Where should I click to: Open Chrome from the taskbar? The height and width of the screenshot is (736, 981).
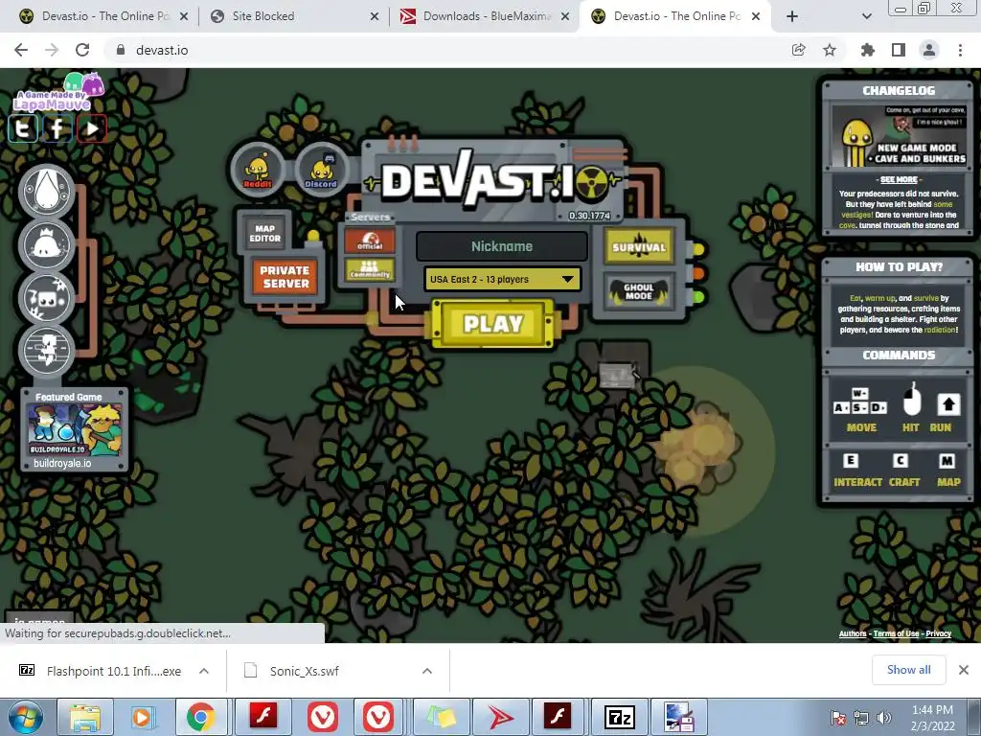(x=200, y=717)
